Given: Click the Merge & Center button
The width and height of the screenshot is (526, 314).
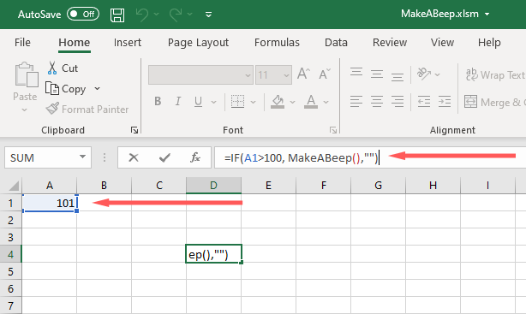Looking at the screenshot, I should (x=494, y=102).
